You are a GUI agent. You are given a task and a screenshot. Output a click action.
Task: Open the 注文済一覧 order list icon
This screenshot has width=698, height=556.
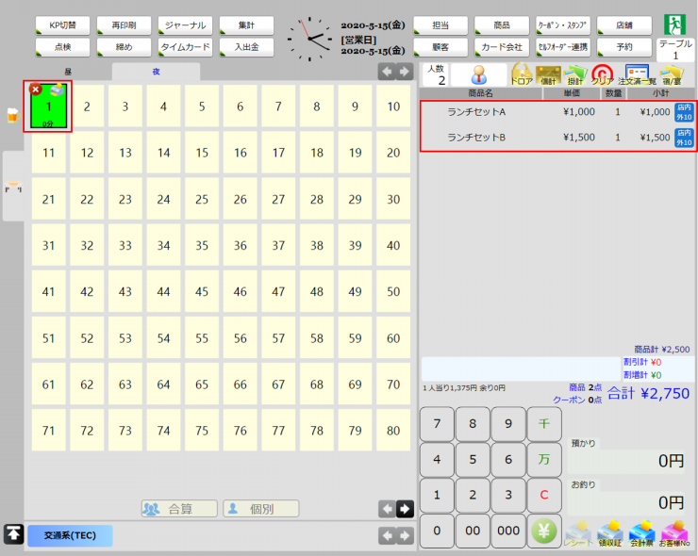[637, 74]
